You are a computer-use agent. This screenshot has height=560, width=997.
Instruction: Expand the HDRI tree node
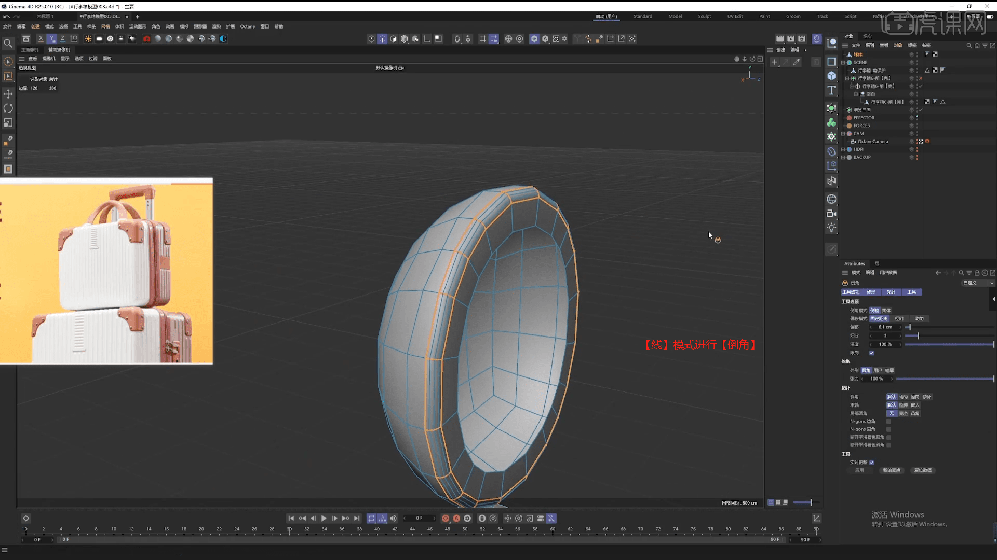tap(843, 149)
